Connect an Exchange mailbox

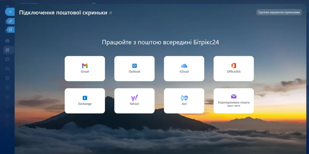pos(85,101)
